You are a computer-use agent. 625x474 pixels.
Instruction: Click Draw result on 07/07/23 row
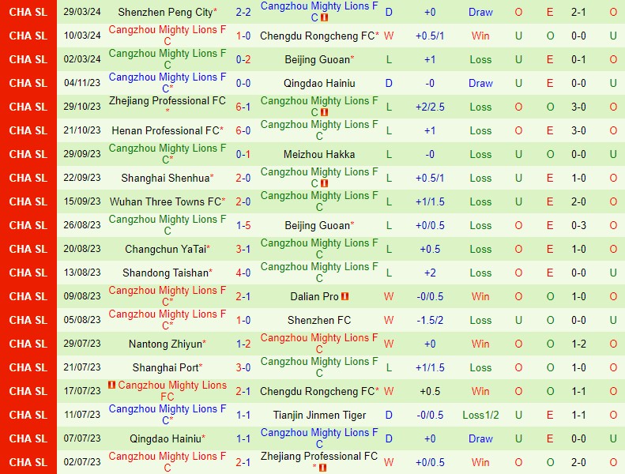[x=480, y=438]
